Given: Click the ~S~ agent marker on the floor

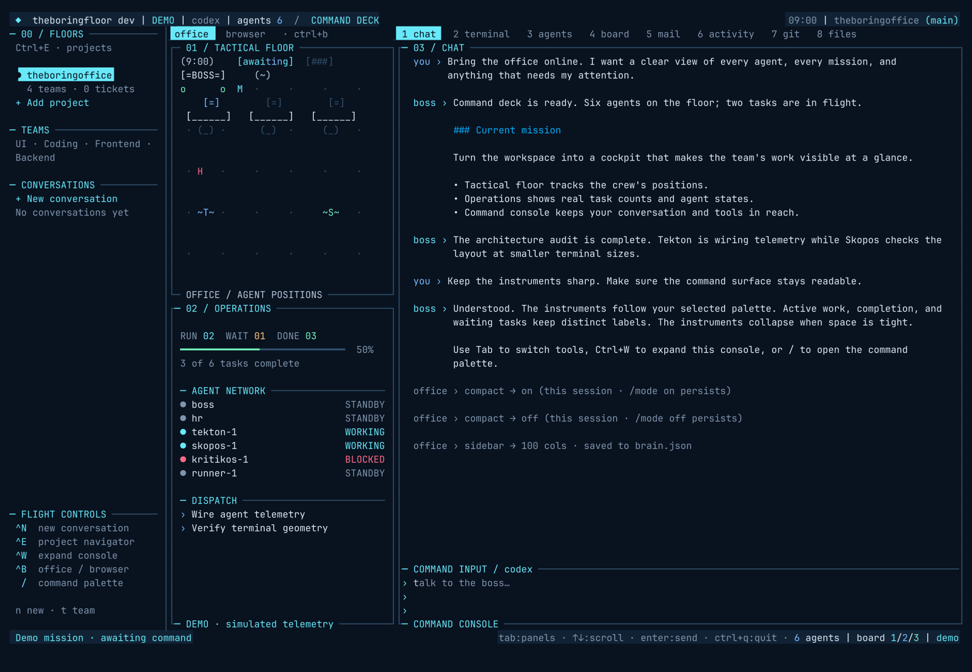Looking at the screenshot, I should coord(331,212).
